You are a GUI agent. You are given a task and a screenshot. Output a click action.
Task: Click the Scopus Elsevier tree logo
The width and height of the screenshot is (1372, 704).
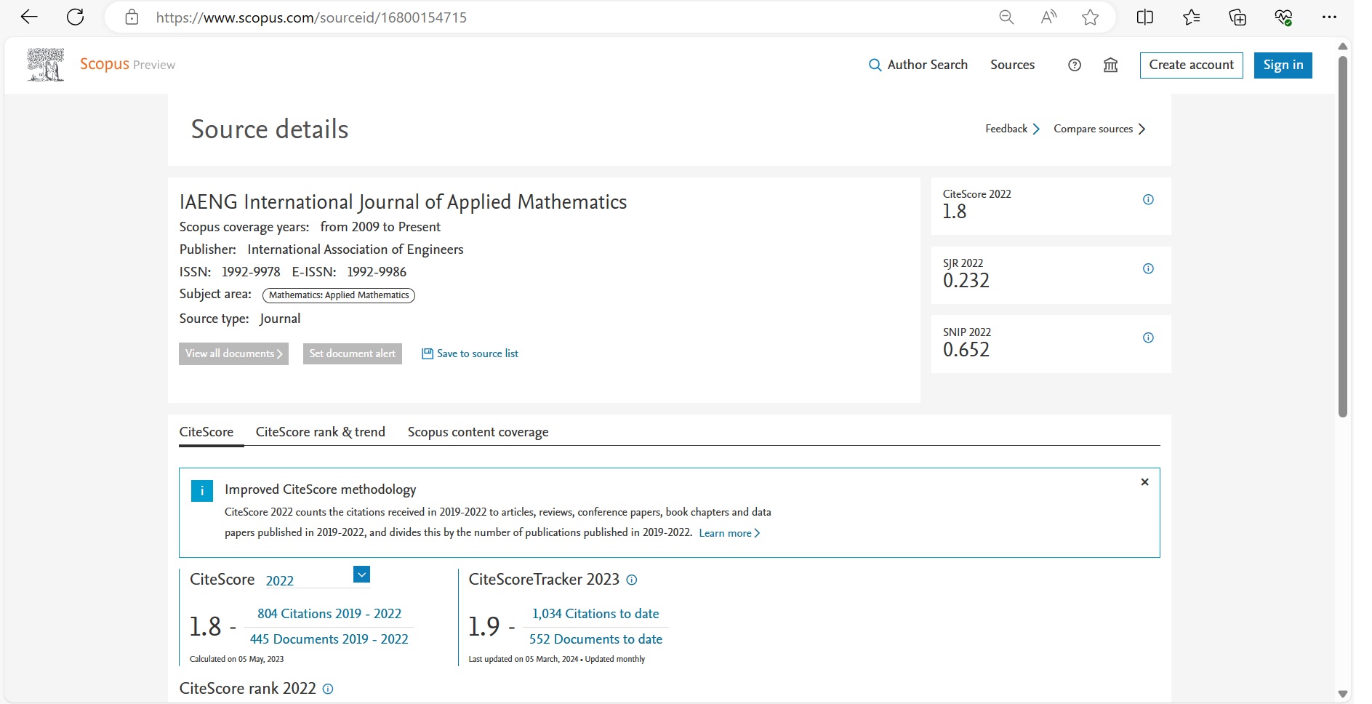45,65
